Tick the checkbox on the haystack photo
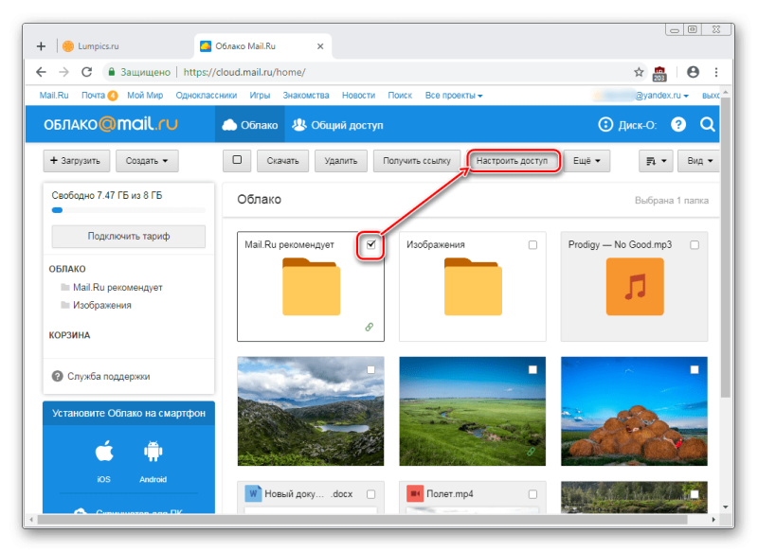Image resolution: width=758 pixels, height=552 pixels. tap(695, 369)
